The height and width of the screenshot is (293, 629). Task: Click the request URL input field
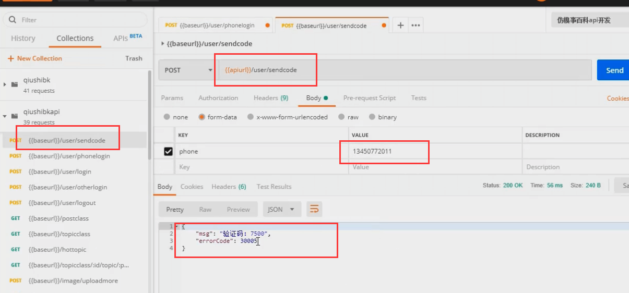tap(405, 70)
